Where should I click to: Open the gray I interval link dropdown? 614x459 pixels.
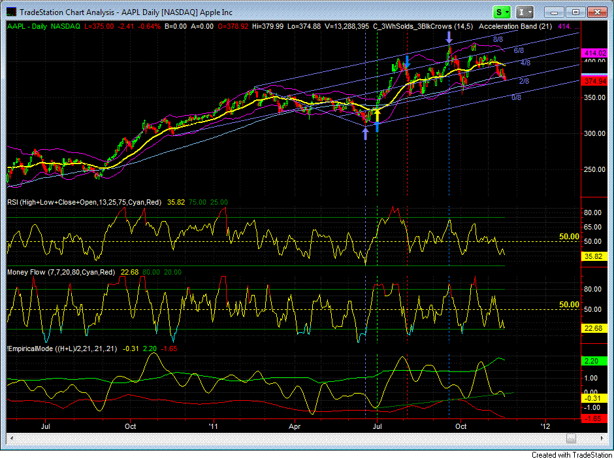(525, 12)
